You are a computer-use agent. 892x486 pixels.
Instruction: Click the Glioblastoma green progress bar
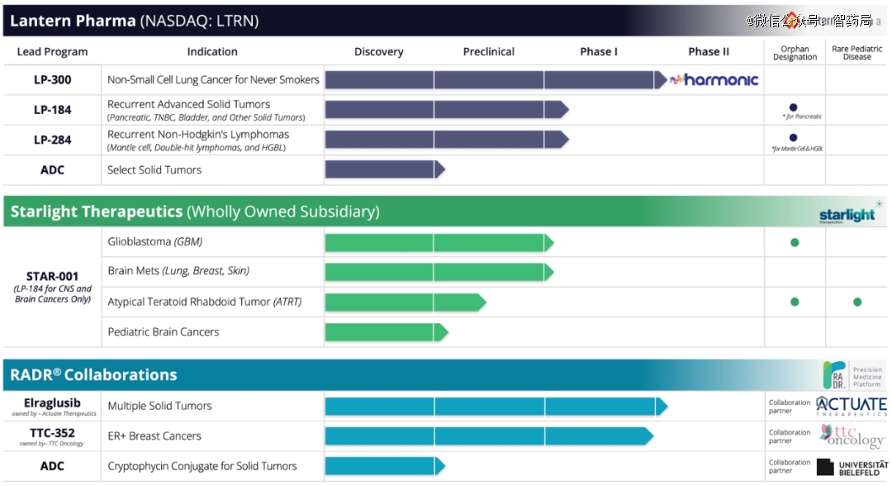439,243
